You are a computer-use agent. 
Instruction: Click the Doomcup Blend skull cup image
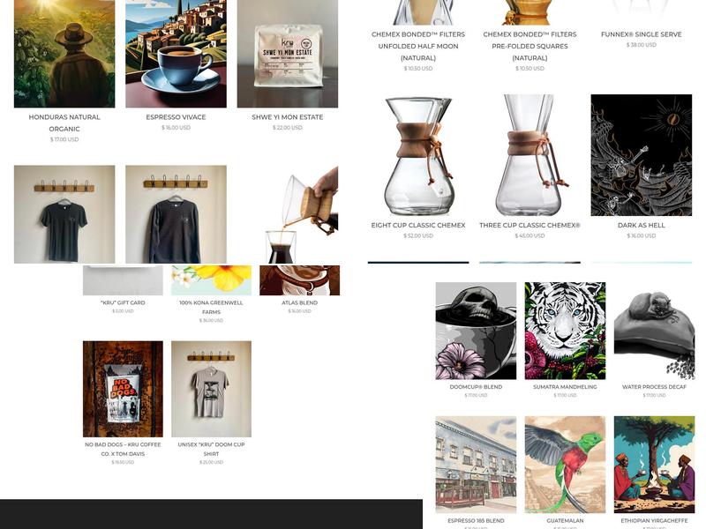476,331
